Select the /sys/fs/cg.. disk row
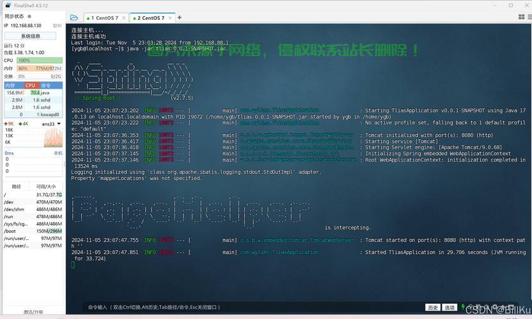The image size is (532, 319). point(33,224)
